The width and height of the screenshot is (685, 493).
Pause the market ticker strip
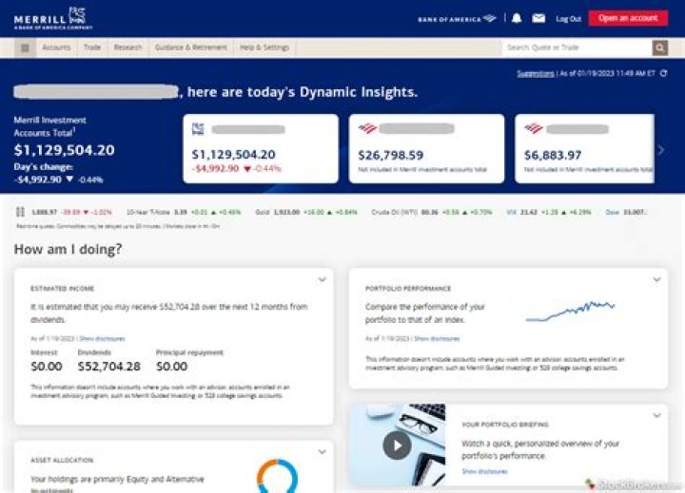click(21, 212)
